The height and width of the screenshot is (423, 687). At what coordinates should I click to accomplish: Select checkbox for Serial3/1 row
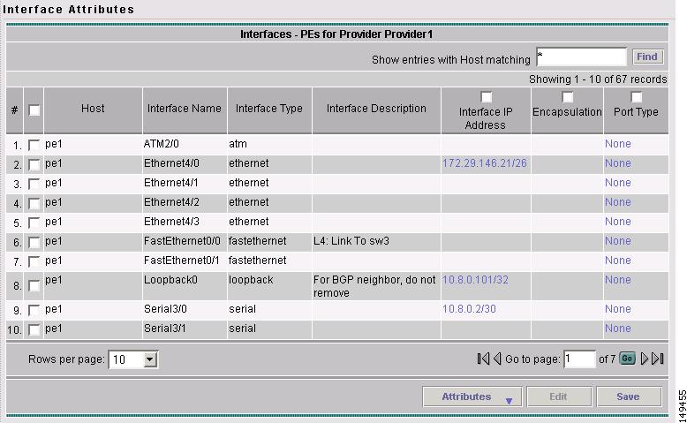click(x=34, y=329)
